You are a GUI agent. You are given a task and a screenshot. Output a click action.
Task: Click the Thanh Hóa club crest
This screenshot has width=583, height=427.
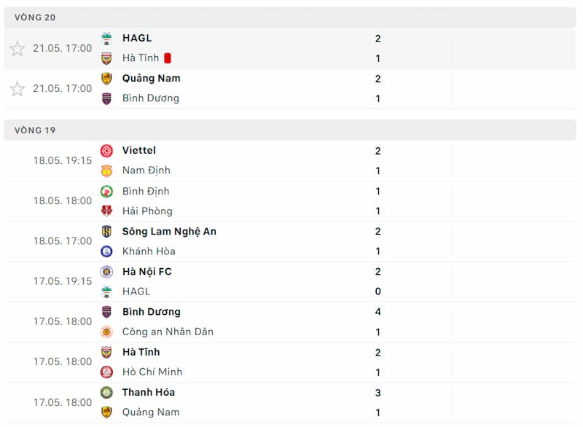coord(107,393)
